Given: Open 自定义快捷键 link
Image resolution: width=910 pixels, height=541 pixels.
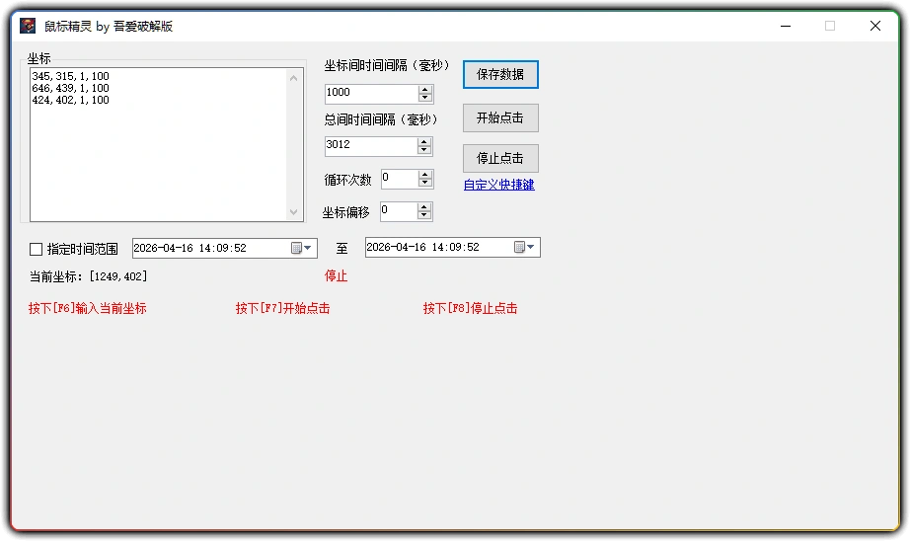Looking at the screenshot, I should click(499, 185).
